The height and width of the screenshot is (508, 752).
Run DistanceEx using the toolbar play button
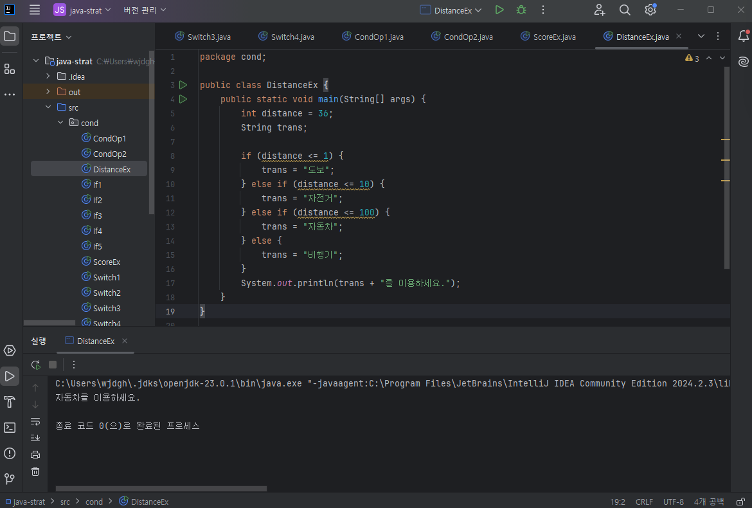click(499, 10)
